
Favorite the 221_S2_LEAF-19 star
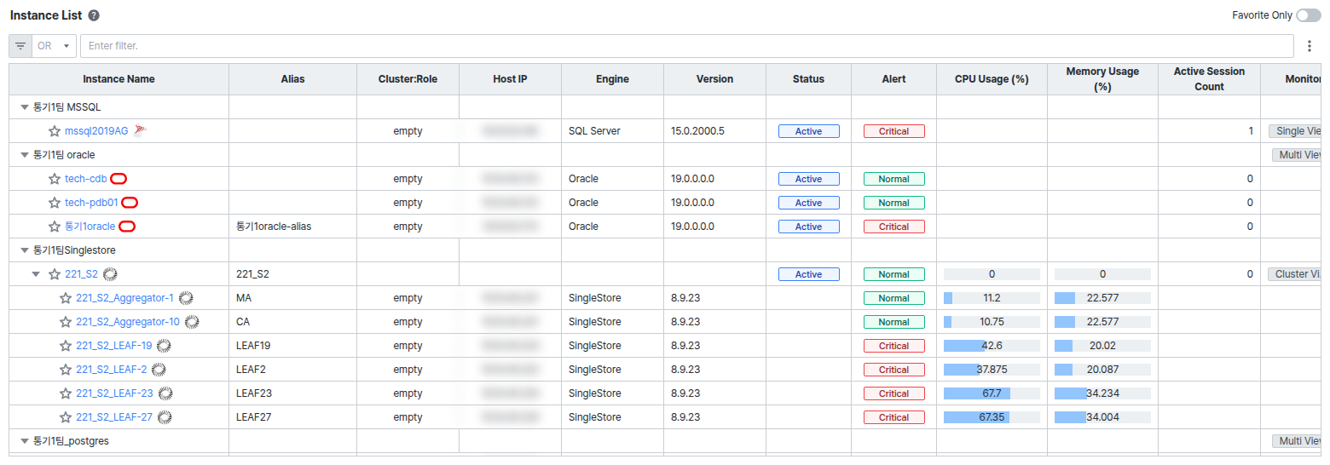66,346
